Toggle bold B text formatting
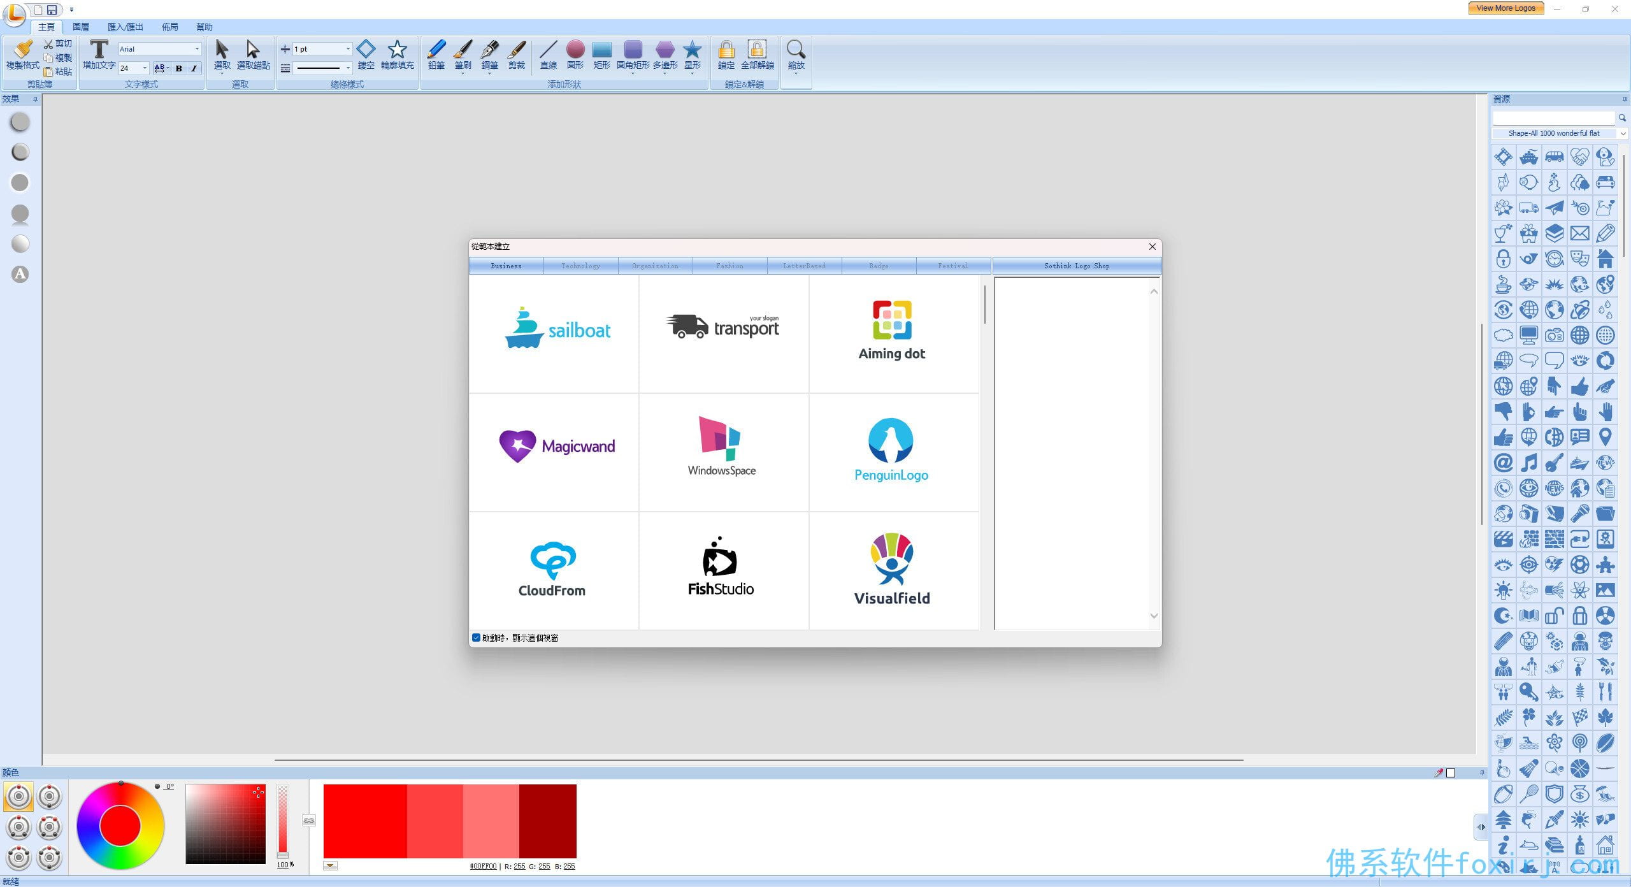1631x887 pixels. (x=178, y=68)
